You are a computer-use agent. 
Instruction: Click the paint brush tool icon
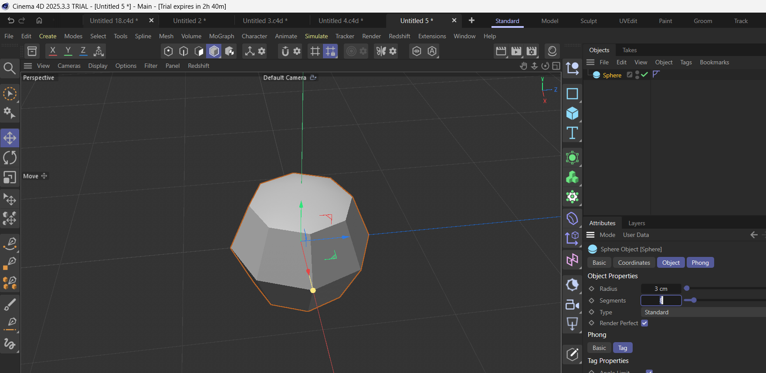coord(10,304)
